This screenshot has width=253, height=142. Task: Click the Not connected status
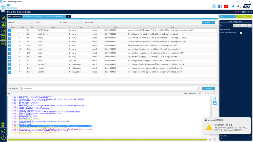(x=243, y=12)
